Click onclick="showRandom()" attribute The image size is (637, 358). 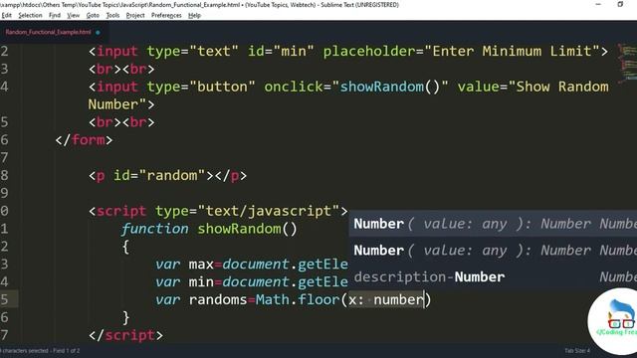click(x=356, y=87)
